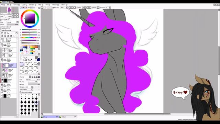
Task: Open the File menu
Action: pyautogui.click(x=3, y=5)
